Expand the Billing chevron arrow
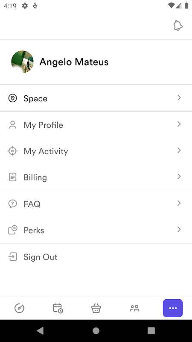 click(x=179, y=177)
